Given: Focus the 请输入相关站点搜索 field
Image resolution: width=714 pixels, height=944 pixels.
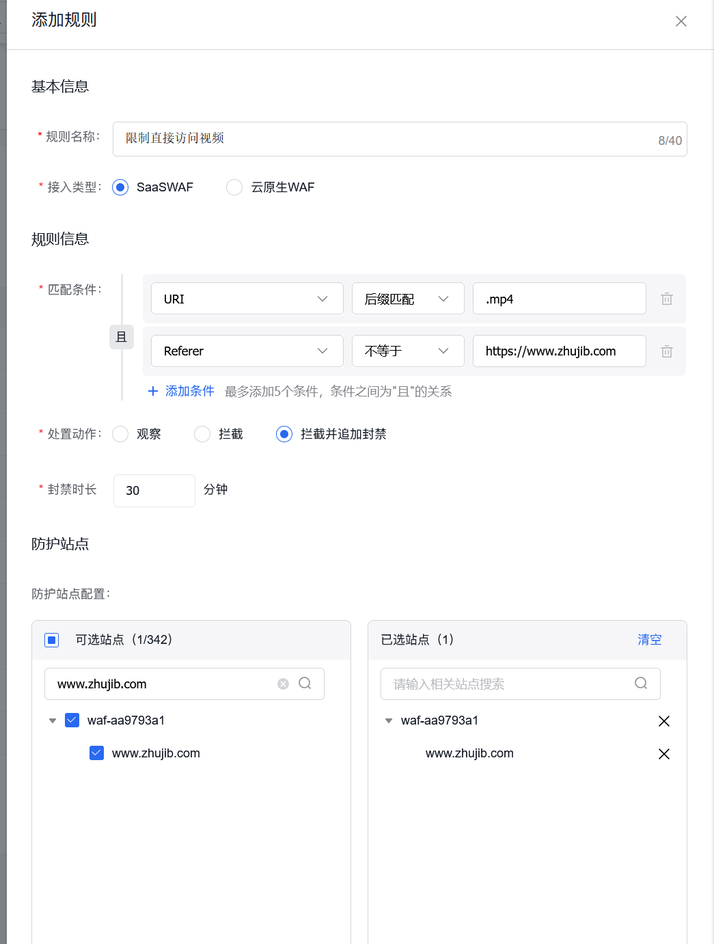Looking at the screenshot, I should [x=521, y=684].
